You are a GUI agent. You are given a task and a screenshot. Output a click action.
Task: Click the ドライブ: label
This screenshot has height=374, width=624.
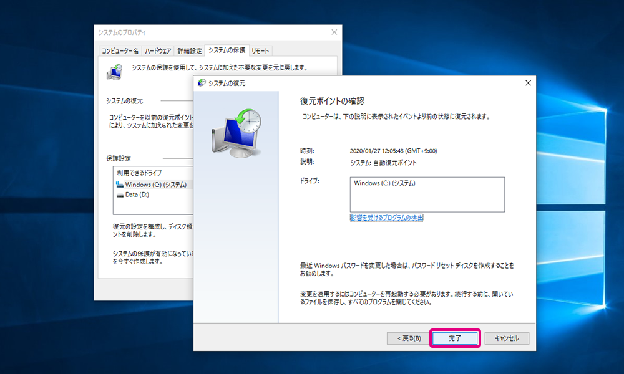pyautogui.click(x=310, y=181)
